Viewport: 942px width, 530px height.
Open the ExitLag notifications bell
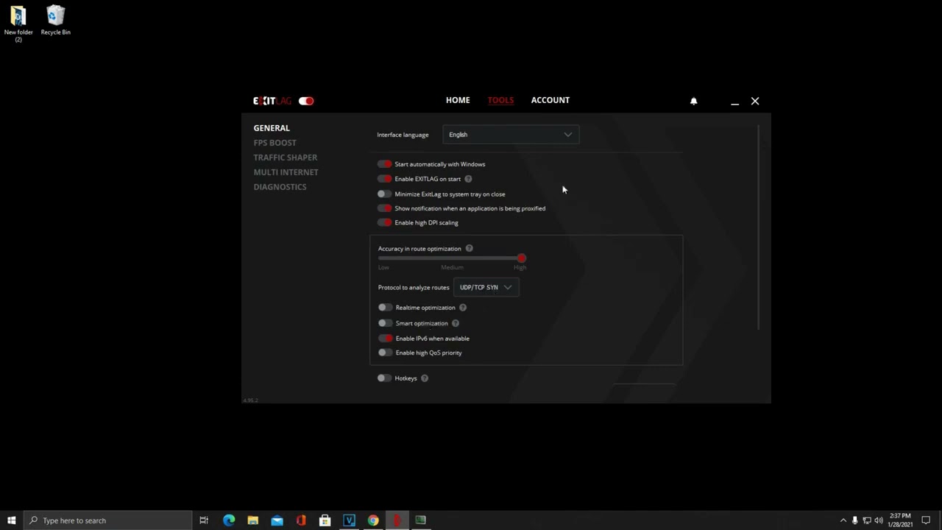pyautogui.click(x=693, y=101)
